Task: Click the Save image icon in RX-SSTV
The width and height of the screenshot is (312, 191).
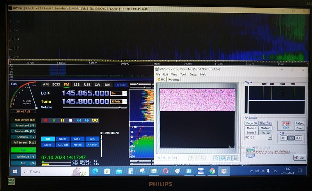Action: (223, 158)
